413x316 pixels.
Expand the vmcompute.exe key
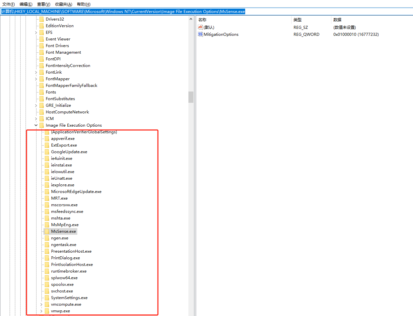(x=41, y=304)
